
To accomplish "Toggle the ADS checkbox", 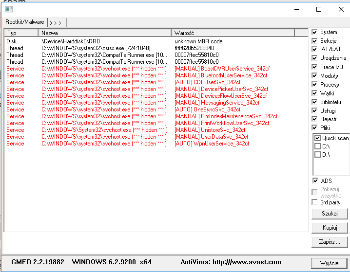I will [x=315, y=181].
